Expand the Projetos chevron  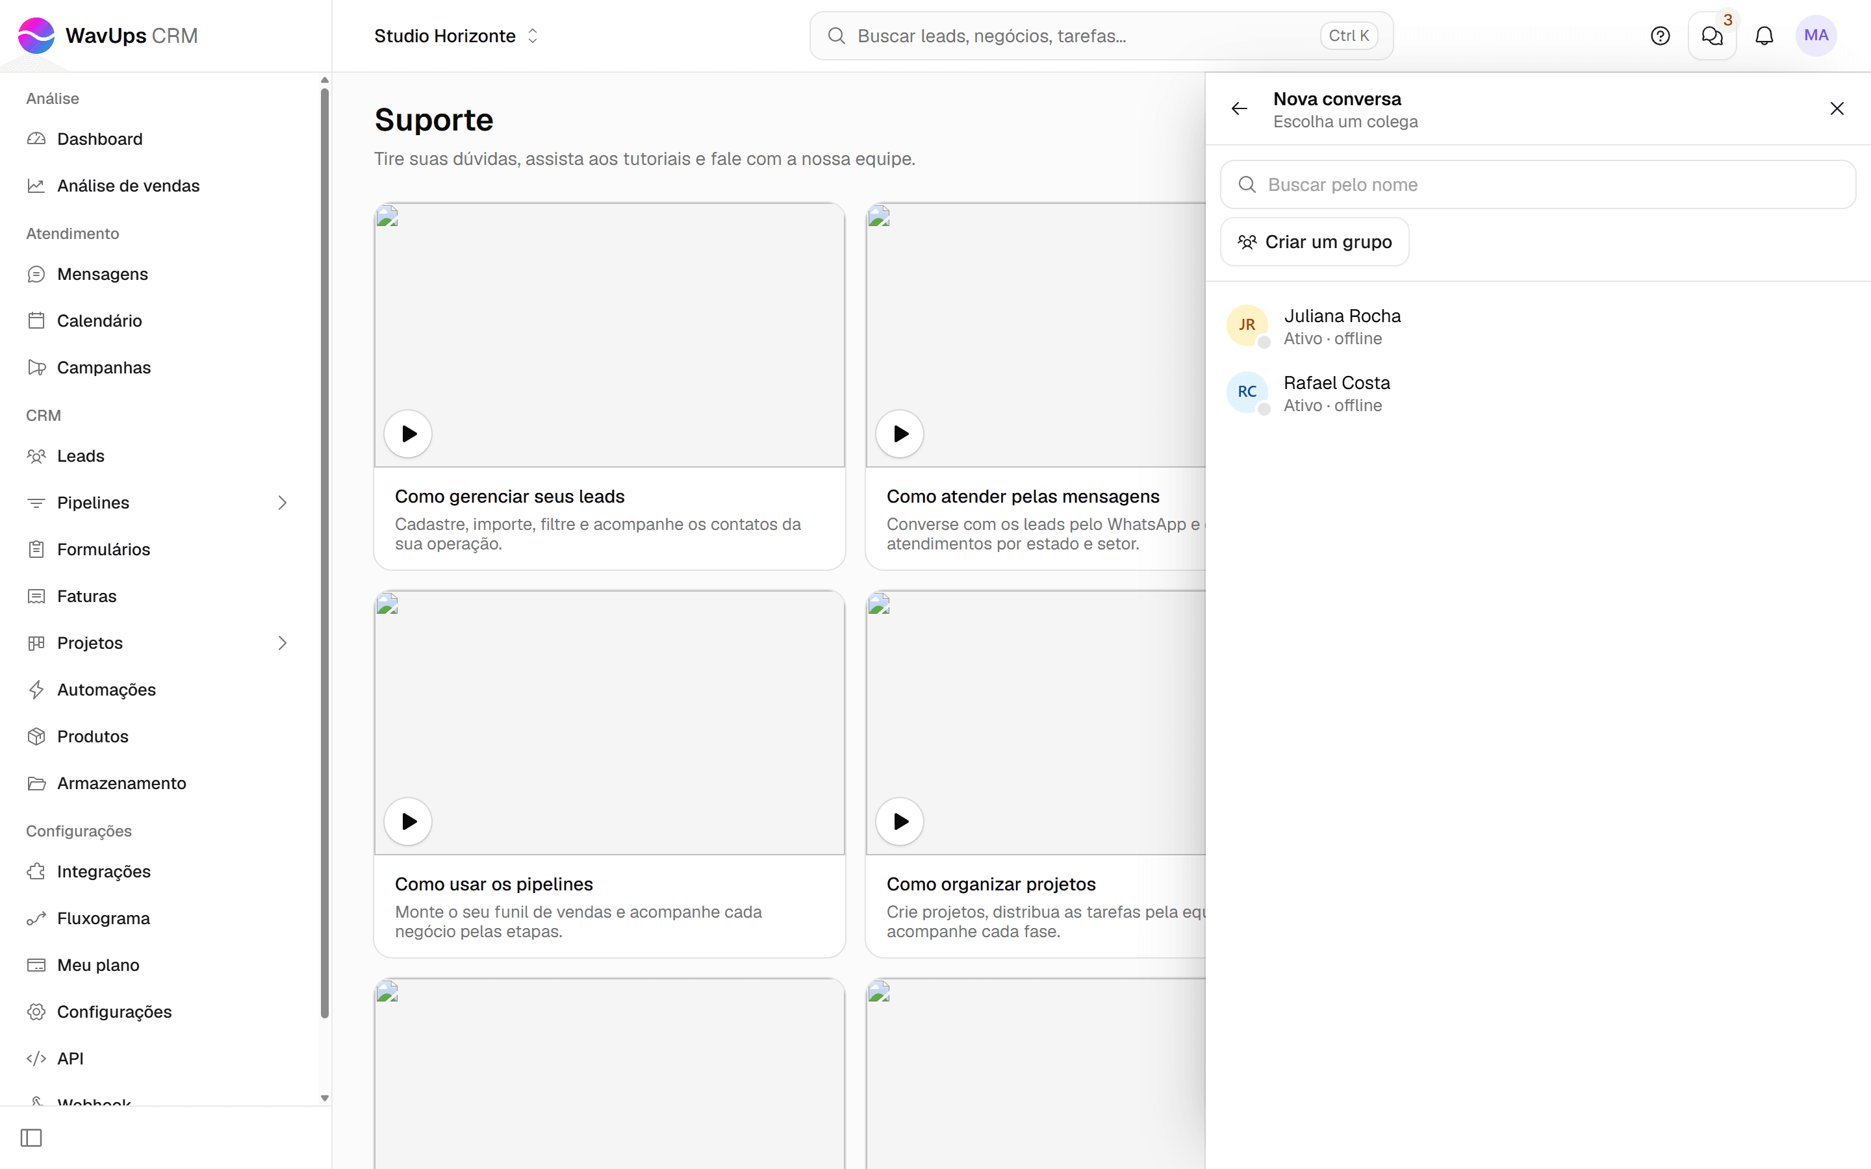(282, 643)
